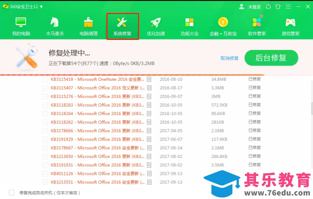Screen dimensions: 313x199
Task: Click 已修复 status for KB3191931
Action: [x=254, y=165]
